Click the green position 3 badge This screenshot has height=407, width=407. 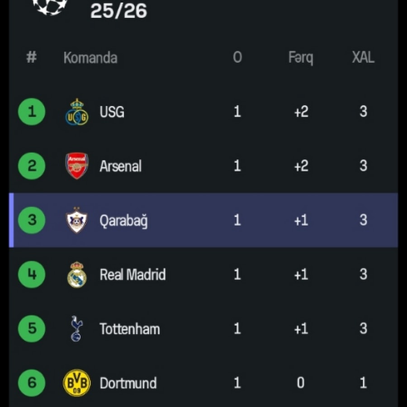[32, 220]
